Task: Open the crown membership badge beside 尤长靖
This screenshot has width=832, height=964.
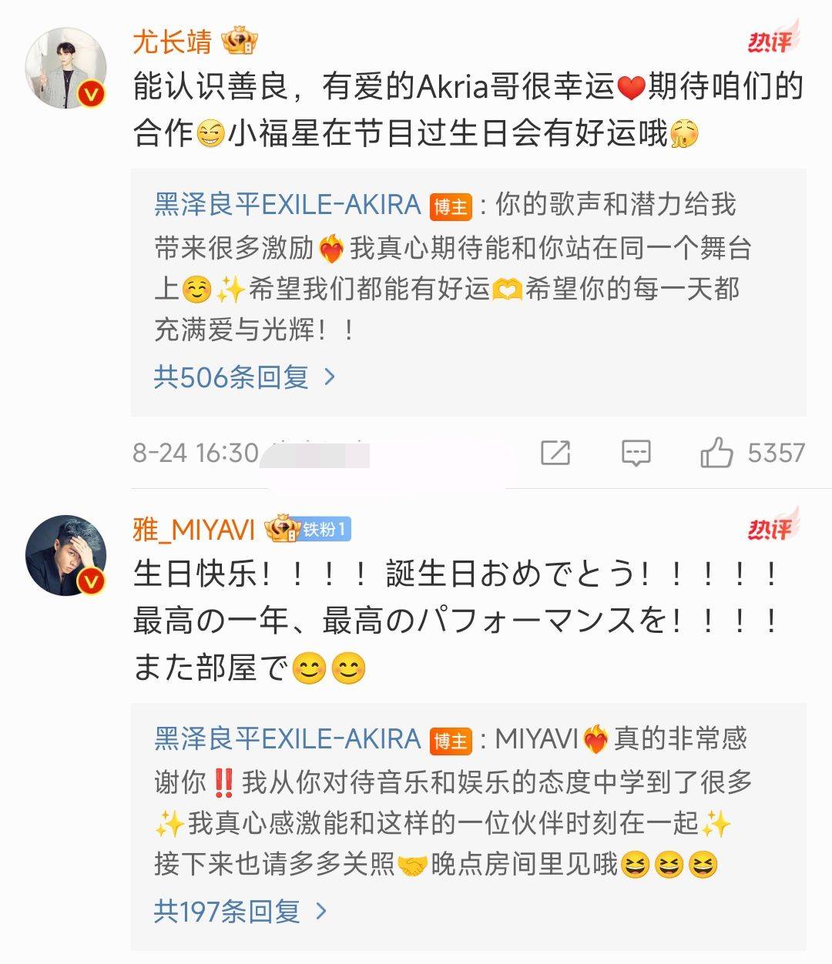Action: tap(240, 42)
